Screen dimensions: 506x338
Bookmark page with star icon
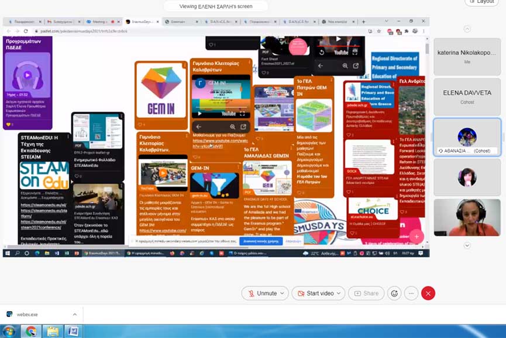(379, 31)
